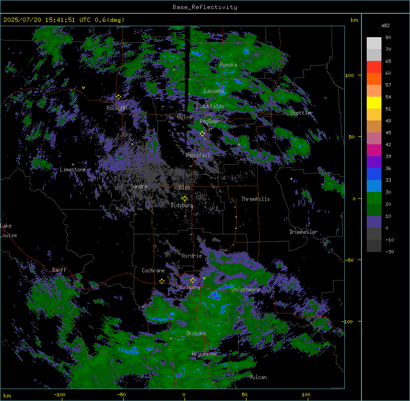The image size is (410, 401).
Task: Click the 2025/07/20 15:41:51 UTC timestamp
Action: [47, 20]
